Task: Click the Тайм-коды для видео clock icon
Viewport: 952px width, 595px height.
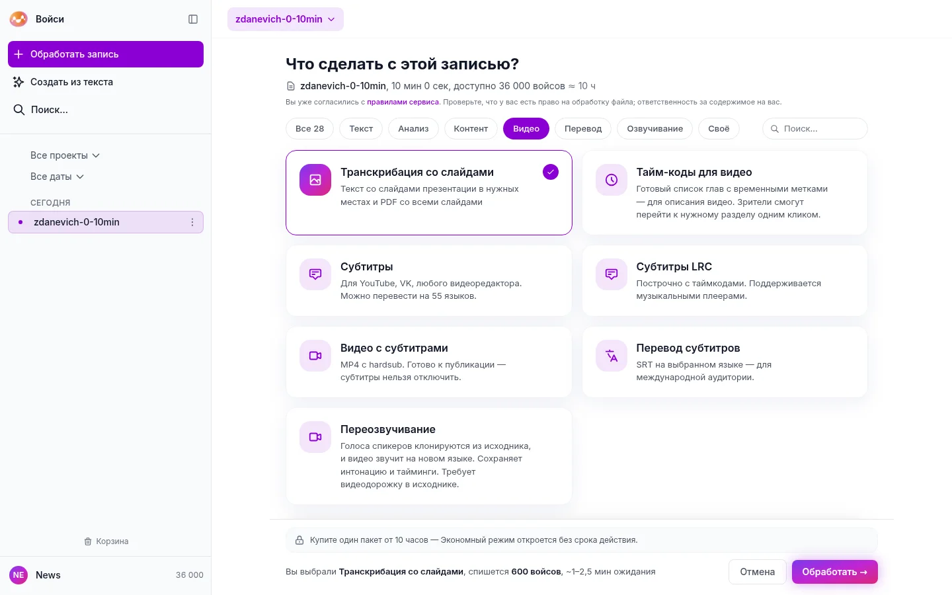Action: tap(612, 180)
